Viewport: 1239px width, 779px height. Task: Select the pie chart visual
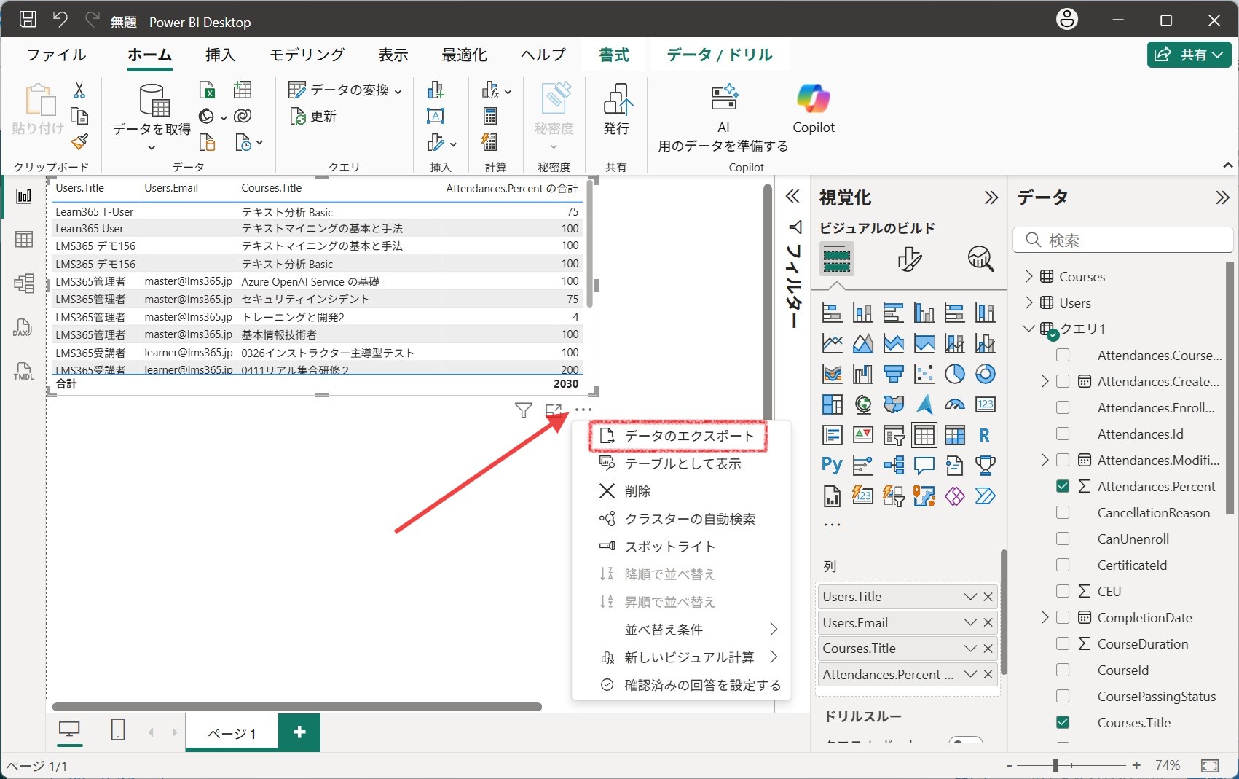click(x=954, y=374)
